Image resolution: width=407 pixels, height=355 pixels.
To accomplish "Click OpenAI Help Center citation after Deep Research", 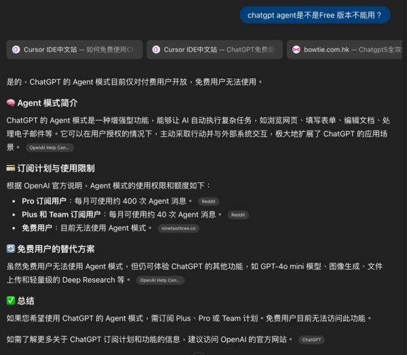I will click(160, 280).
